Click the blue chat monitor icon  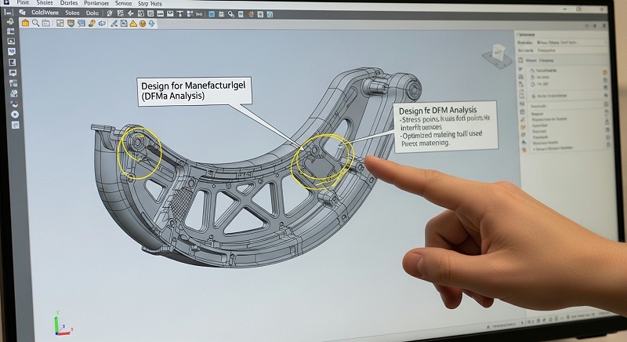click(82, 24)
